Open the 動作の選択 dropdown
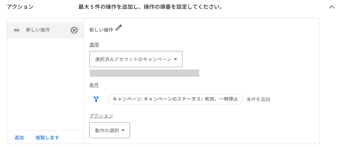 click(110, 130)
